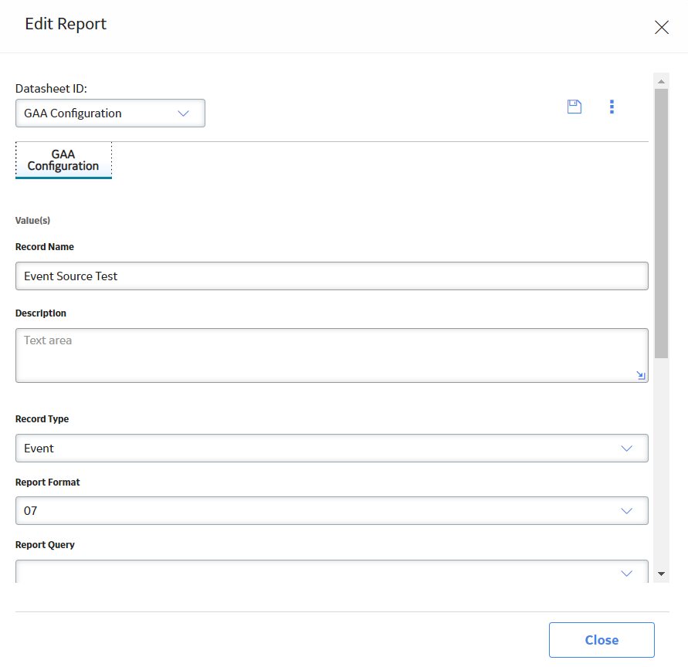This screenshot has height=667, width=688.
Task: Expand the Report Query dropdown chevron
Action: coord(626,573)
